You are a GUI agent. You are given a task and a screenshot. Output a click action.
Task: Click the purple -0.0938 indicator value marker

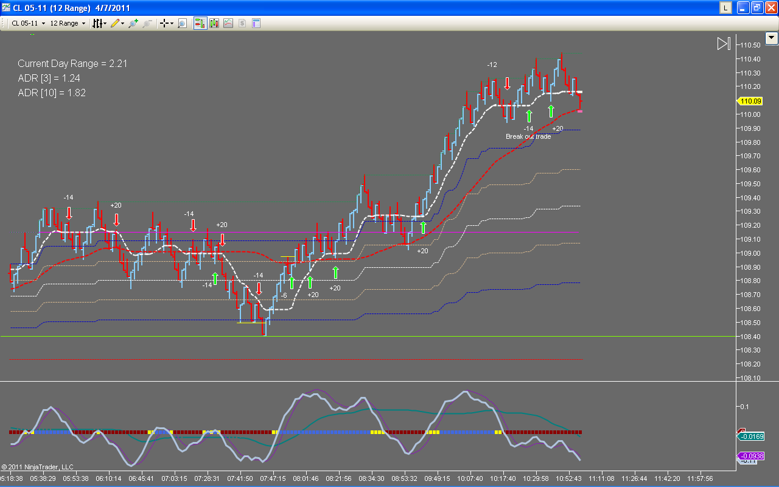750,456
